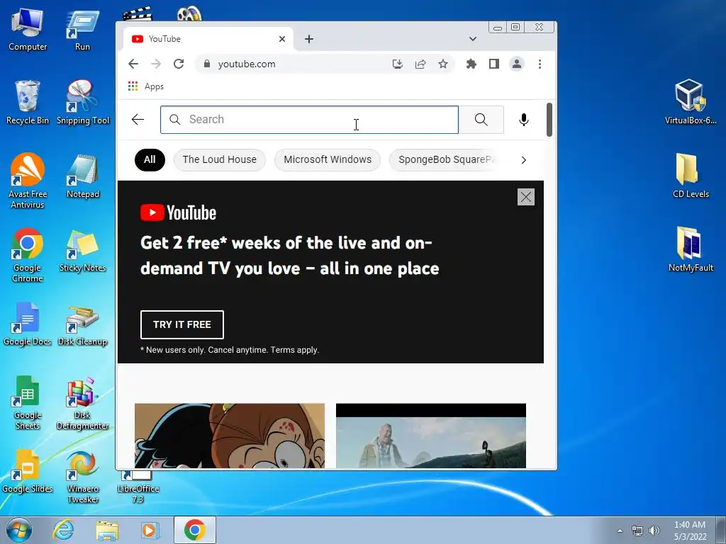Launch Disk Defragmenter shortcut
The image size is (726, 544).
click(82, 403)
